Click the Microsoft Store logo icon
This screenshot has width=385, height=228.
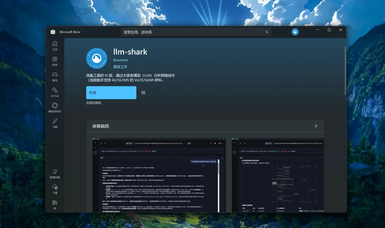click(53, 32)
